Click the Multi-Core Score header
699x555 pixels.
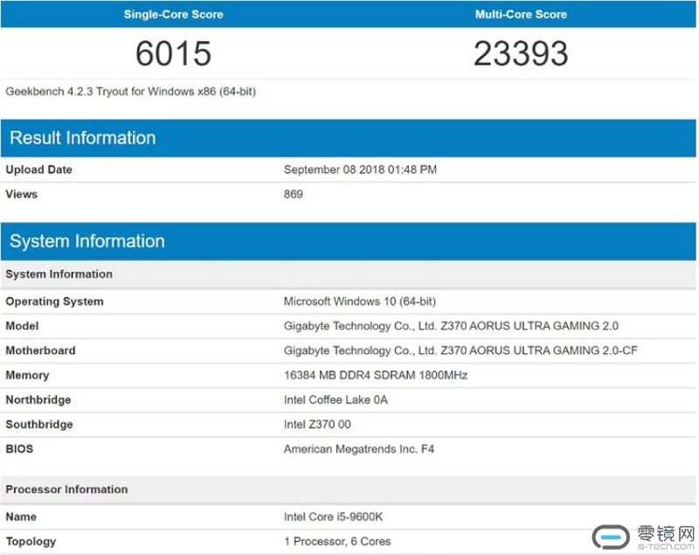coord(521,14)
